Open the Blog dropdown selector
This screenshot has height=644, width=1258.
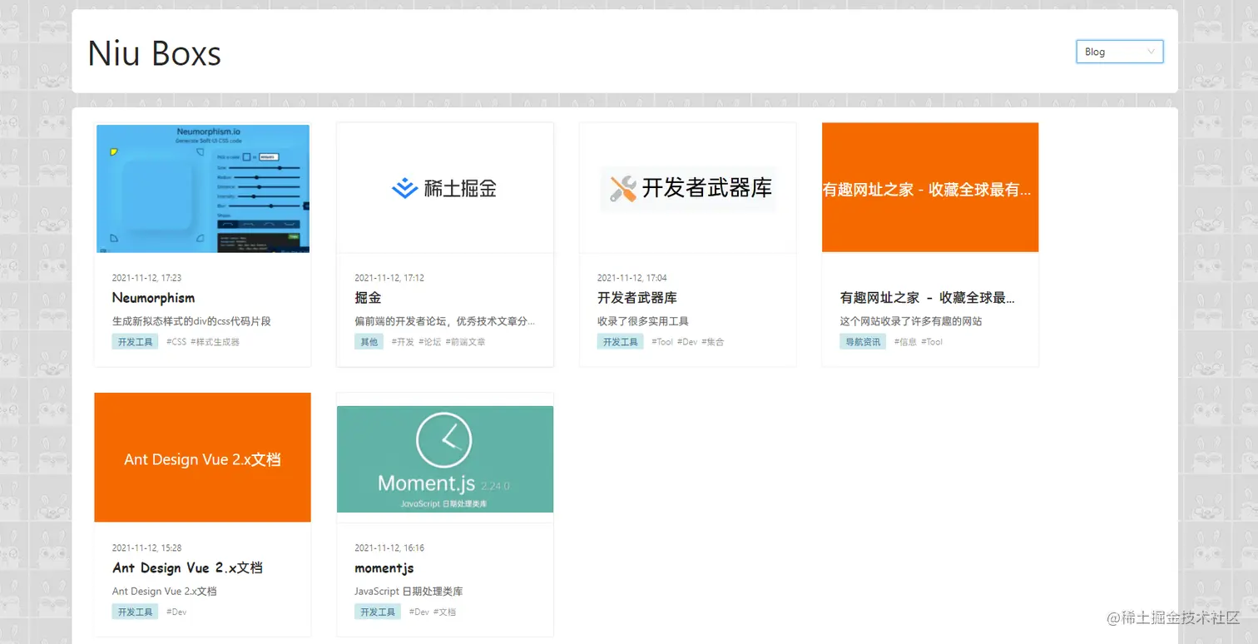(1119, 52)
